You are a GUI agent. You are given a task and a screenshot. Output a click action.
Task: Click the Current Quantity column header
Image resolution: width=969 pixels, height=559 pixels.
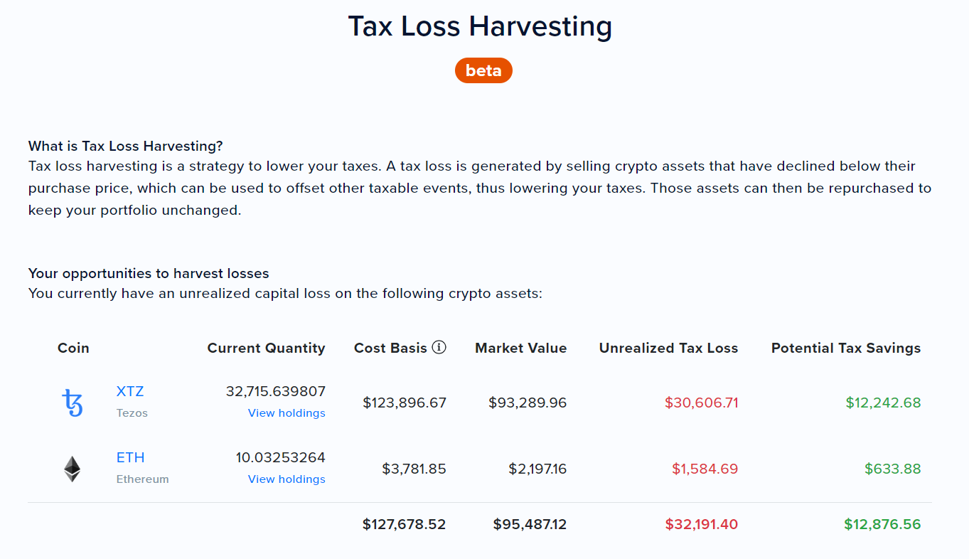point(267,348)
